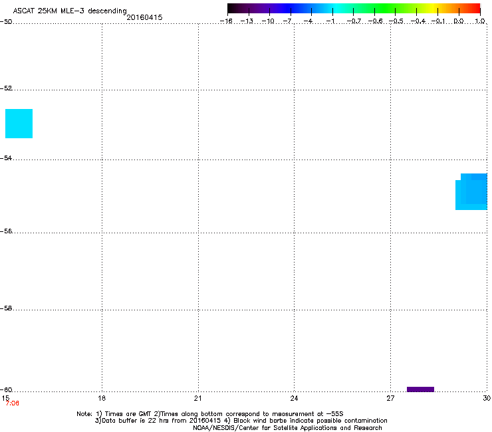Click the note line about GMT times
Screen dimensions: 492x432
coord(210,414)
